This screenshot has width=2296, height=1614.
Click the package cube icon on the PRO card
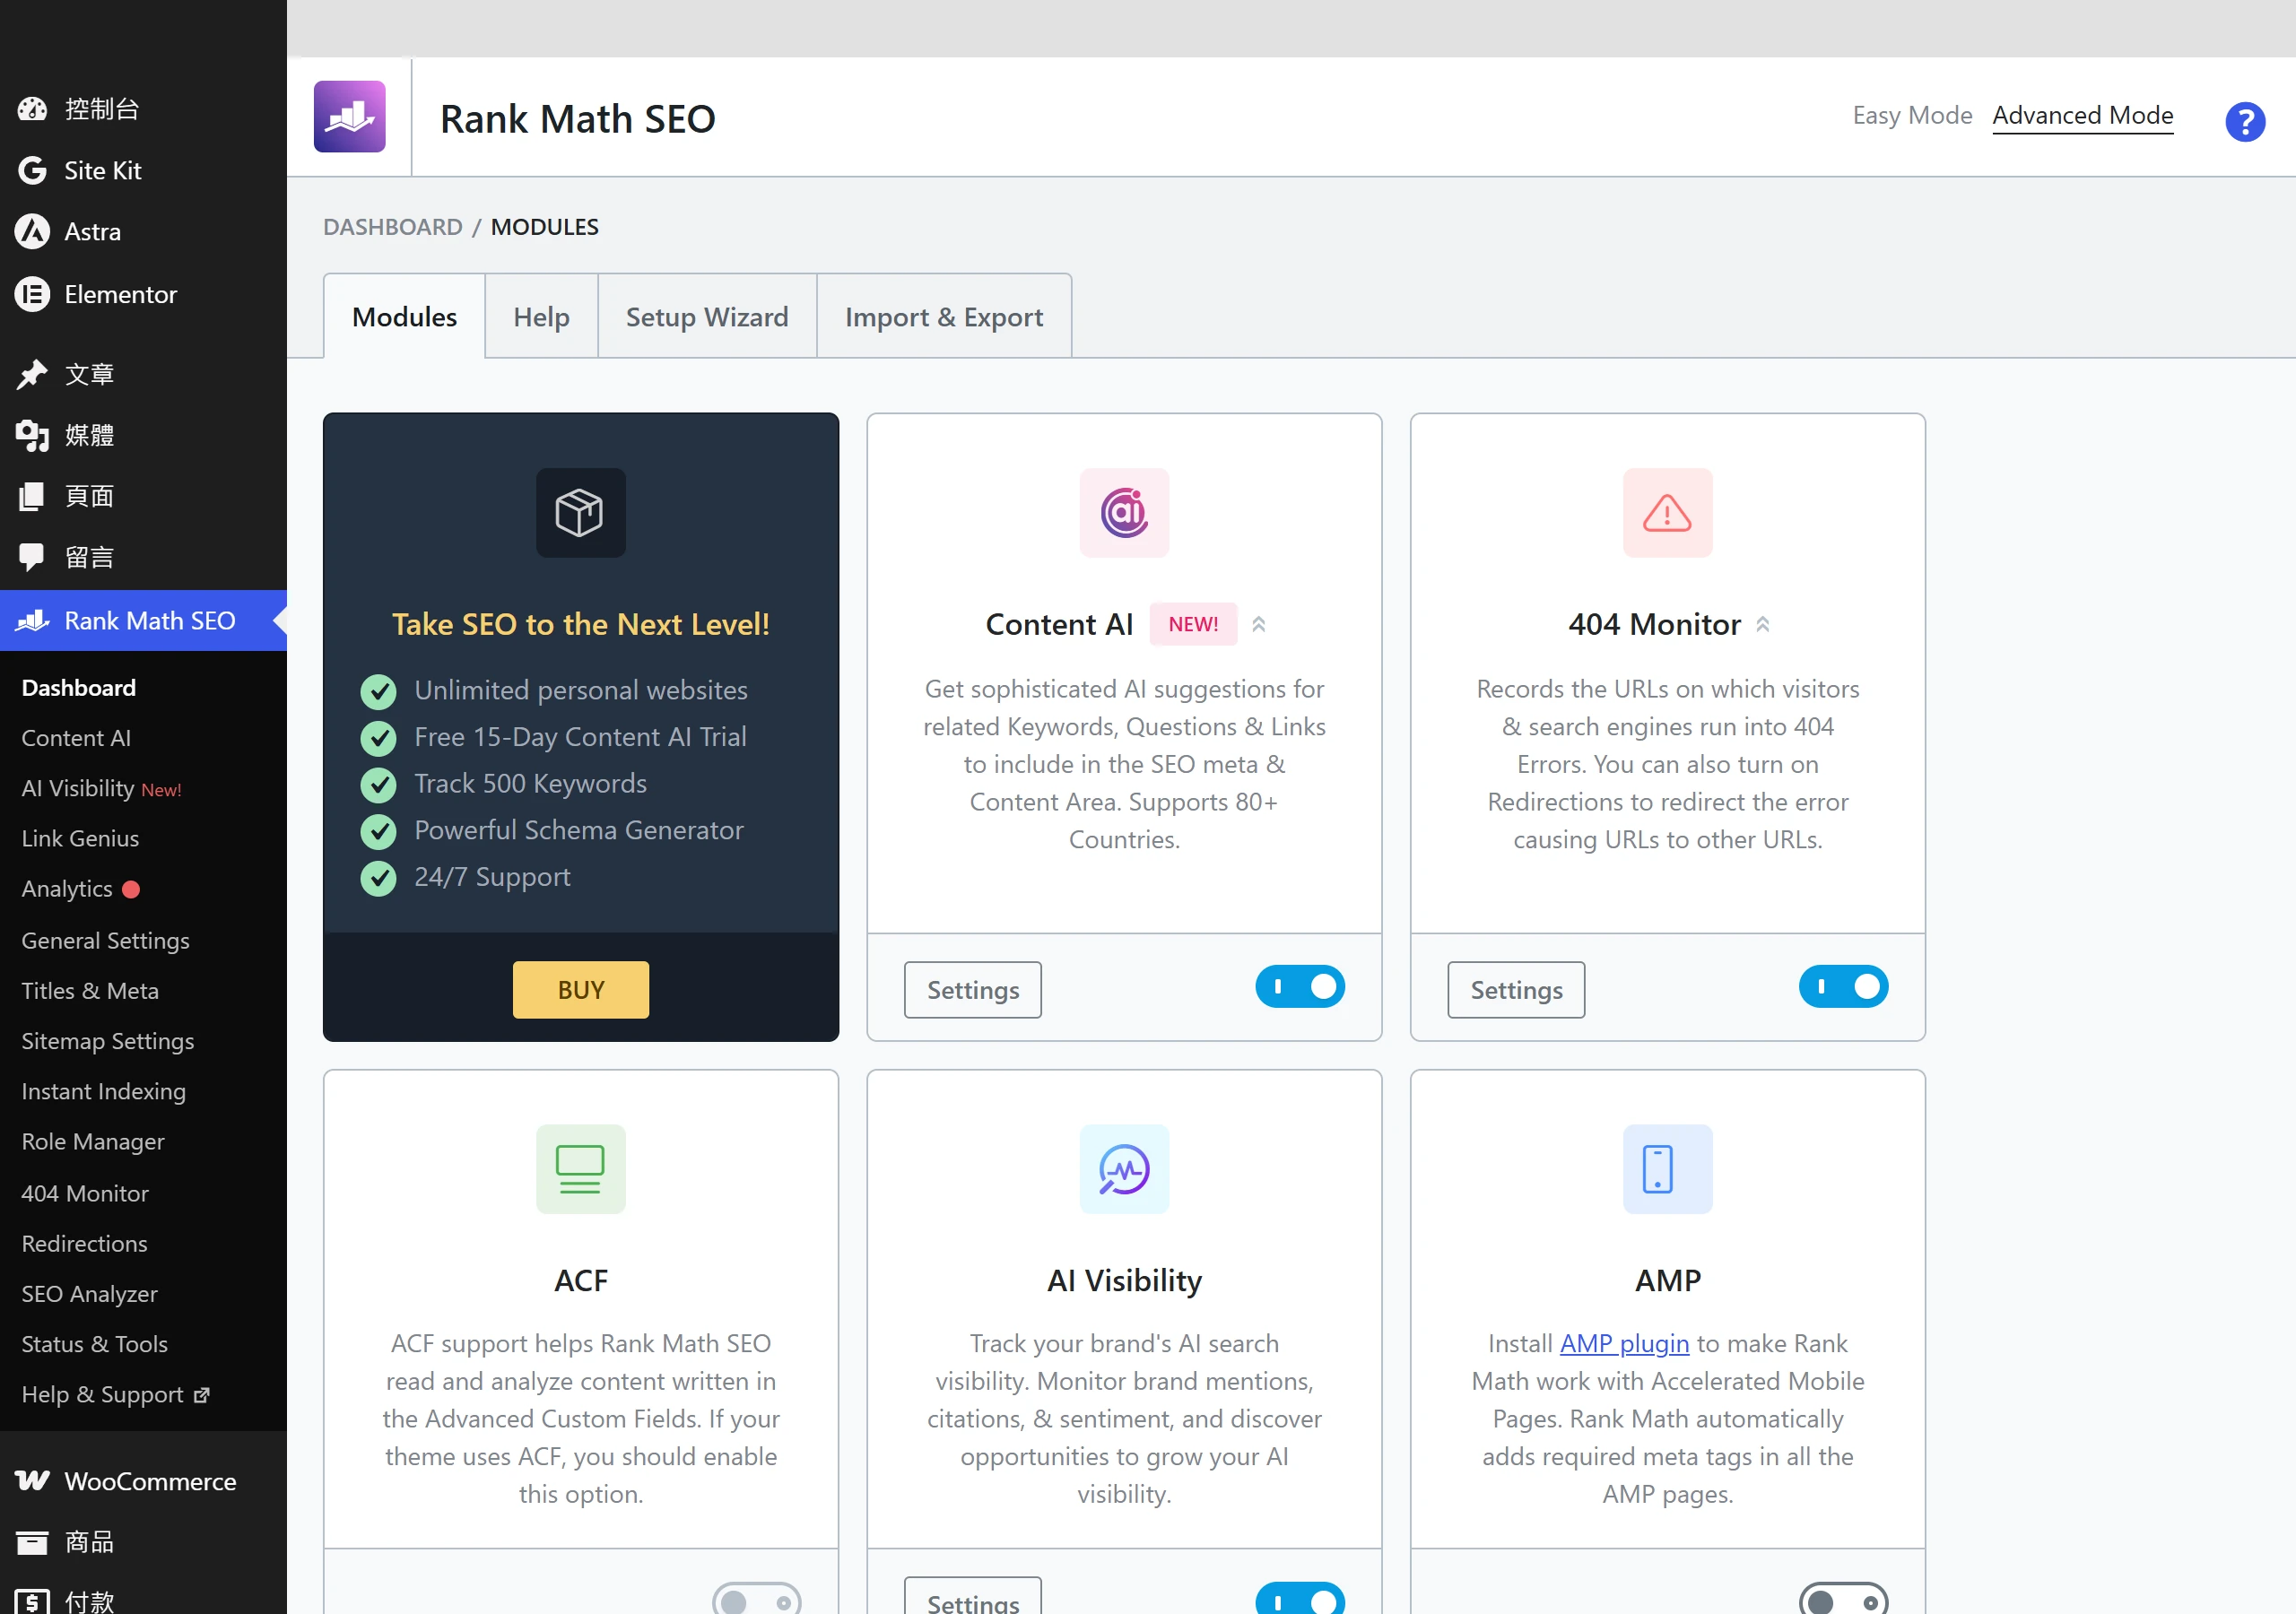click(580, 513)
